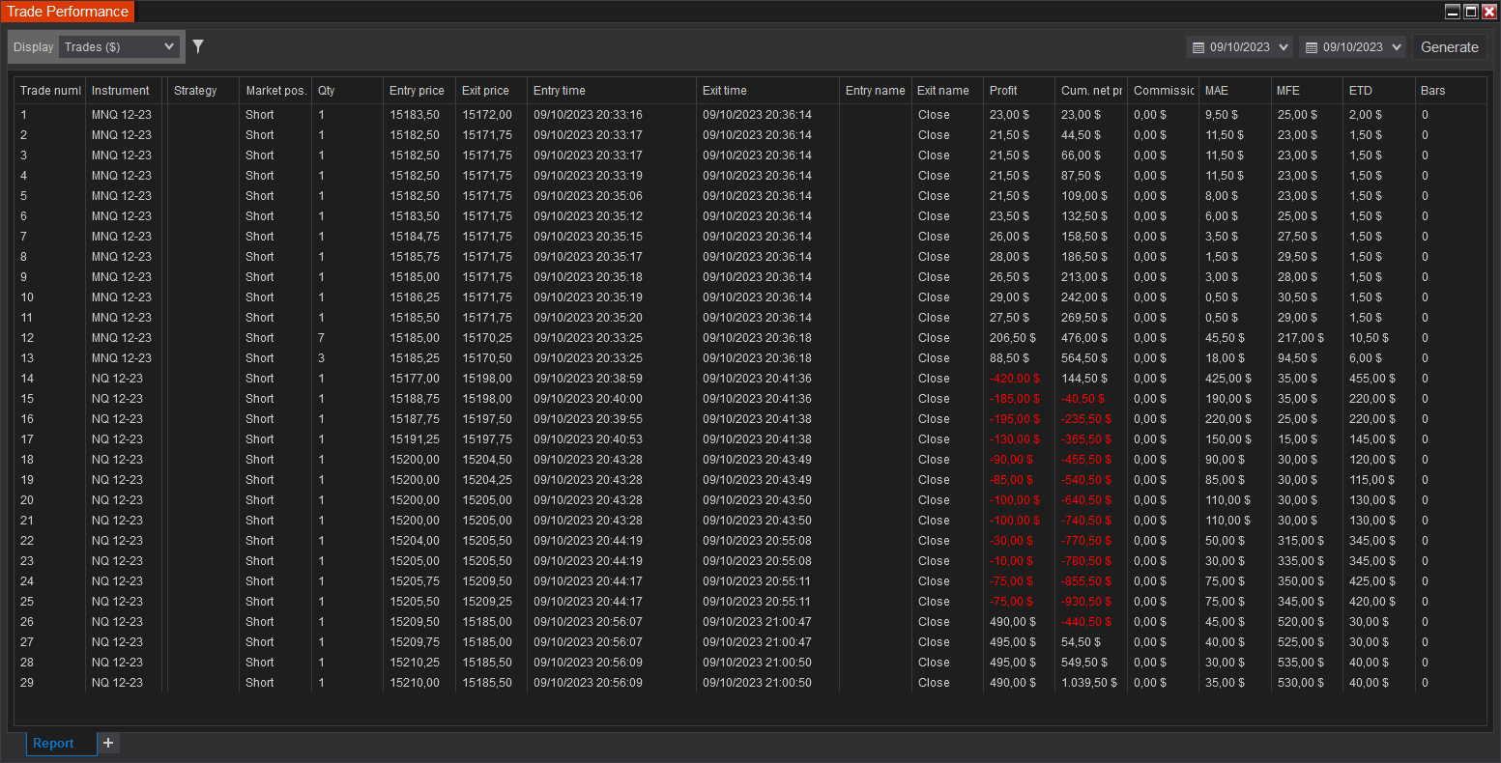
Task: Select entry time 09/10/2023 20:35:06
Action: click(x=588, y=196)
